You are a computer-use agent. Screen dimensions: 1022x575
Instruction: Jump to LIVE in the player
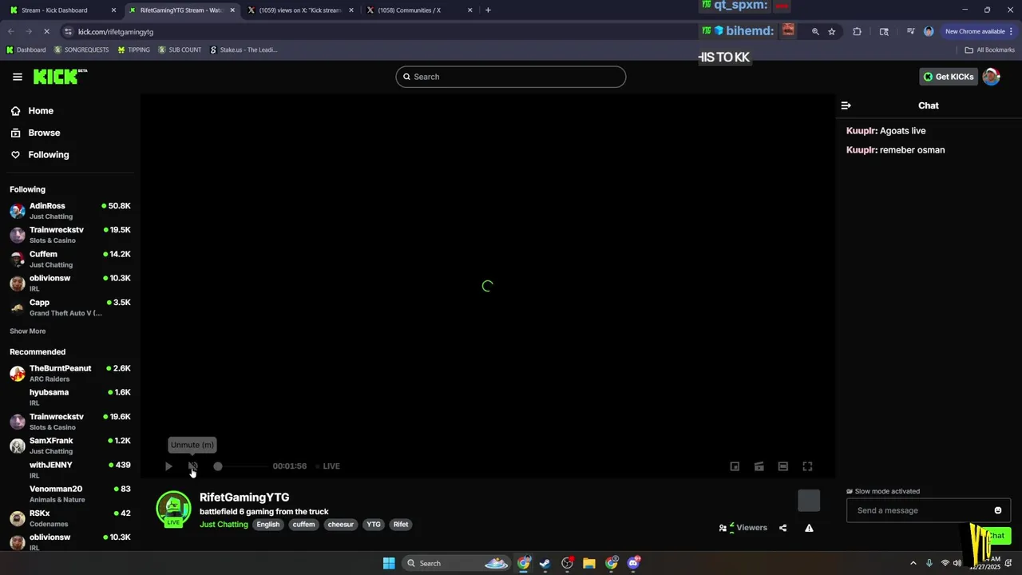click(327, 466)
